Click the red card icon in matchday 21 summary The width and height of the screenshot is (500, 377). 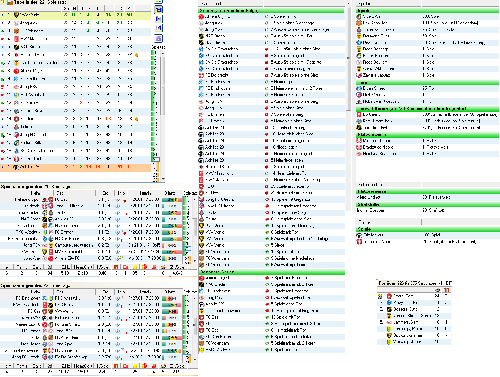click(154, 267)
